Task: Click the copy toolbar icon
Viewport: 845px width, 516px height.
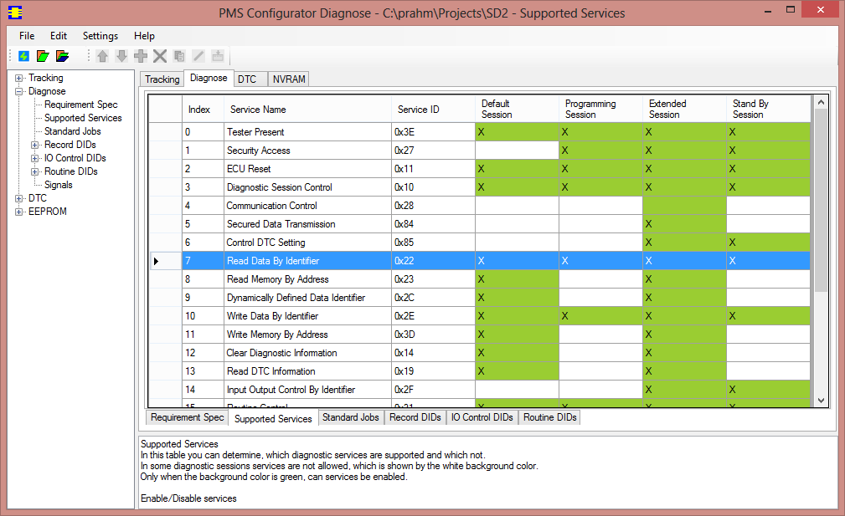Action: pos(178,56)
